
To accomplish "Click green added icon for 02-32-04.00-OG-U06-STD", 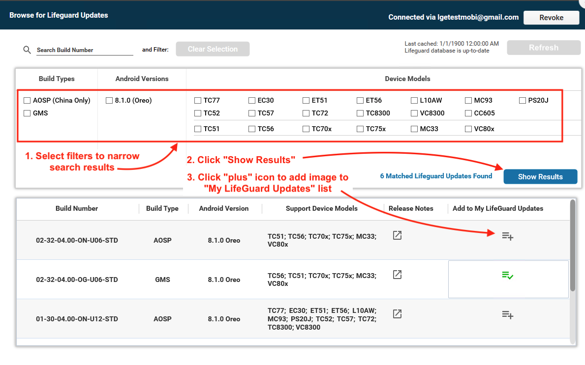I will click(x=508, y=276).
